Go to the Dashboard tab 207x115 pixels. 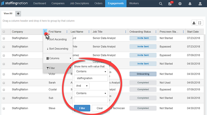click(40, 3)
